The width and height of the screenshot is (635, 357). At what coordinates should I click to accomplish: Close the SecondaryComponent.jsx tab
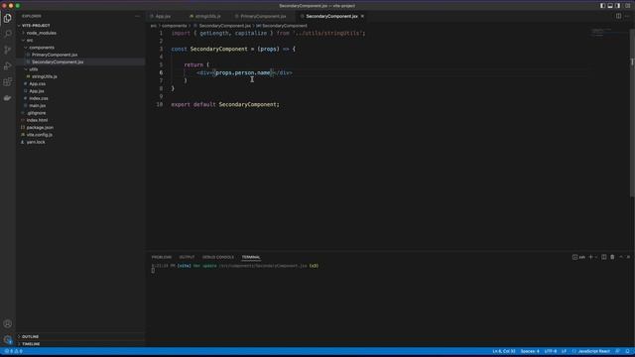(x=362, y=16)
